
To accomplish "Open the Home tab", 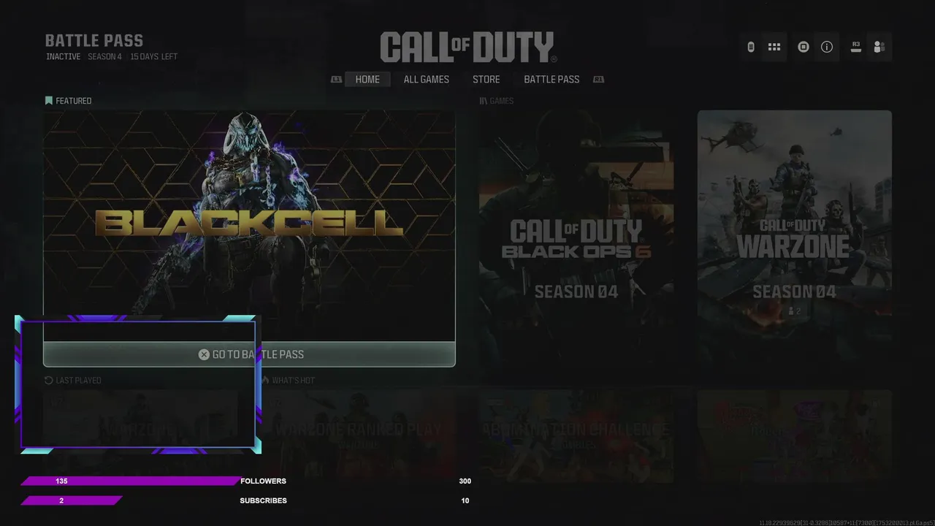I will pos(367,79).
